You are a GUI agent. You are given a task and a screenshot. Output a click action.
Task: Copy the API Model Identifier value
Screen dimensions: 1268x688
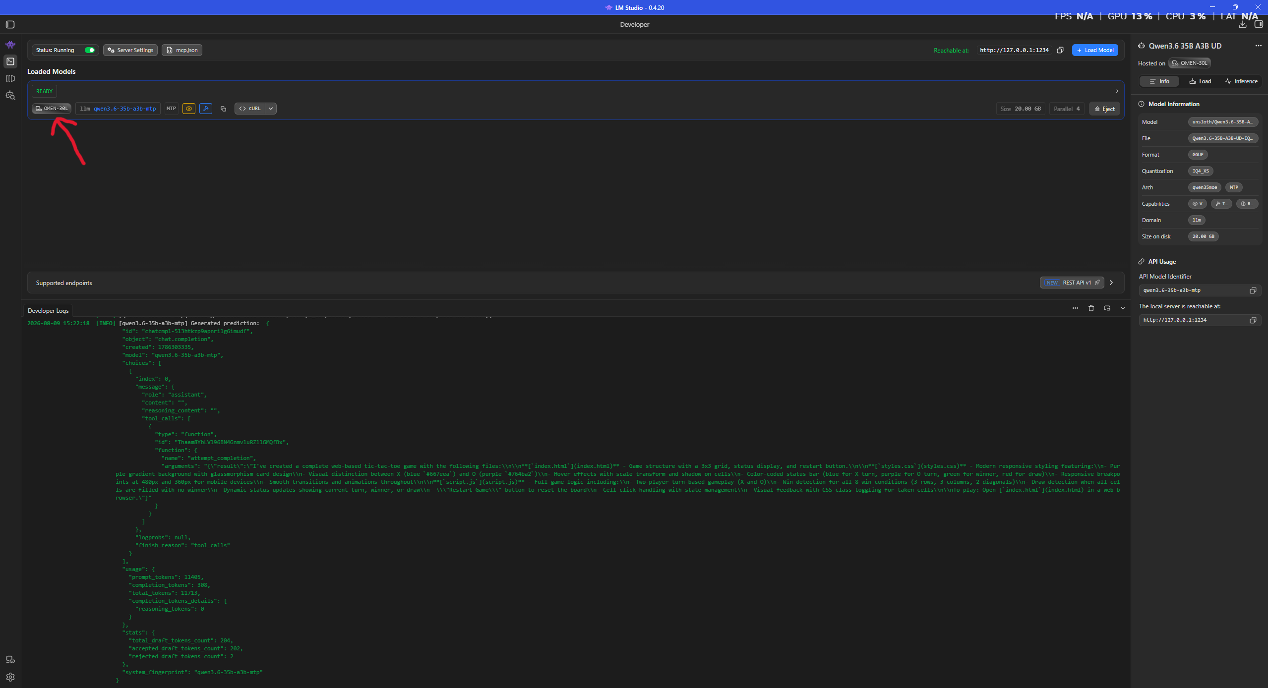click(x=1253, y=290)
